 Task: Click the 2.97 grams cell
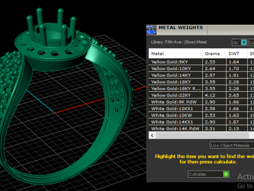[214, 75]
